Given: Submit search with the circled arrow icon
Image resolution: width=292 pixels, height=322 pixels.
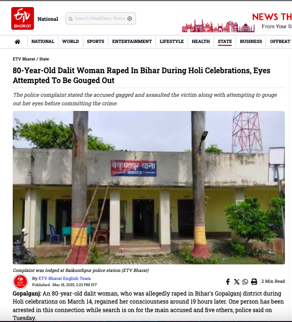Looking at the screenshot, I should (130, 19).
